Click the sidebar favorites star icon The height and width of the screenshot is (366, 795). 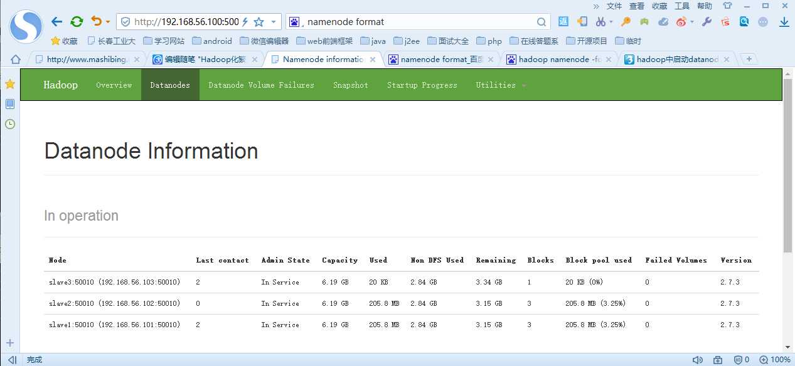pos(10,84)
